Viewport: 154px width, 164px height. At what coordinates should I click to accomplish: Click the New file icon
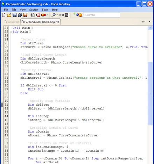pos(4,15)
